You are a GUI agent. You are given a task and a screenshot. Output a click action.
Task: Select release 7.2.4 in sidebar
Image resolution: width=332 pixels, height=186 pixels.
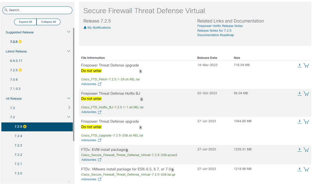coord(18,136)
